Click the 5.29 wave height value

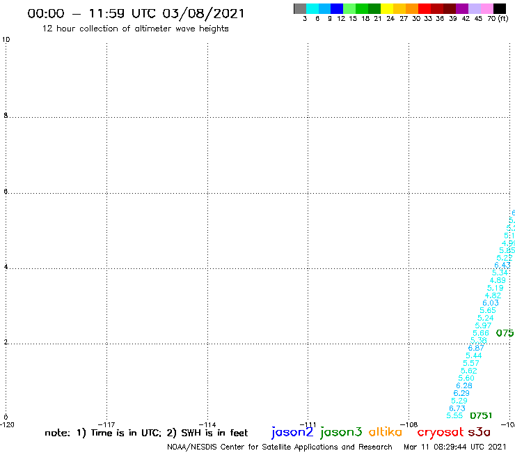(x=459, y=401)
